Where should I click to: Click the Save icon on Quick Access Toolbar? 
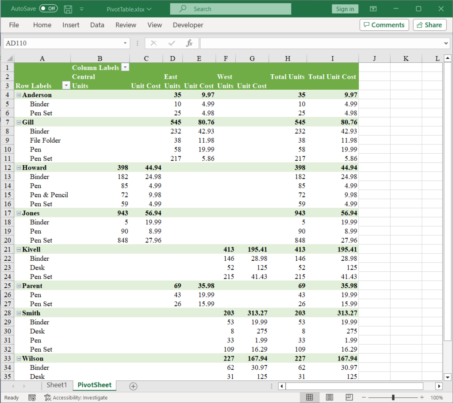point(67,8)
